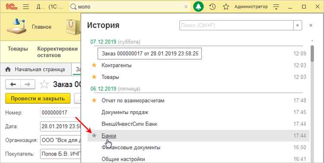Close the История panel

(x=311, y=26)
